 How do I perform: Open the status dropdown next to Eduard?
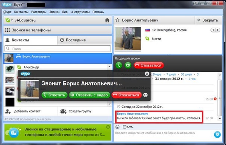pyautogui.click(x=9, y=20)
